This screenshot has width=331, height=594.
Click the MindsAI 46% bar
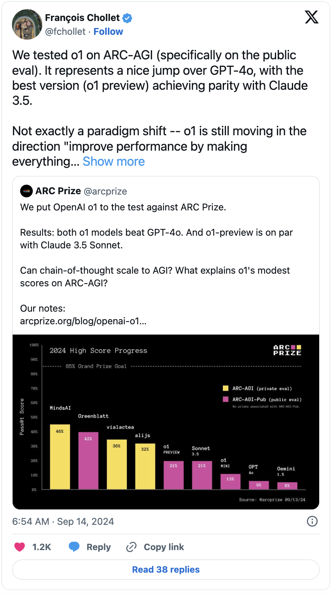tap(60, 457)
